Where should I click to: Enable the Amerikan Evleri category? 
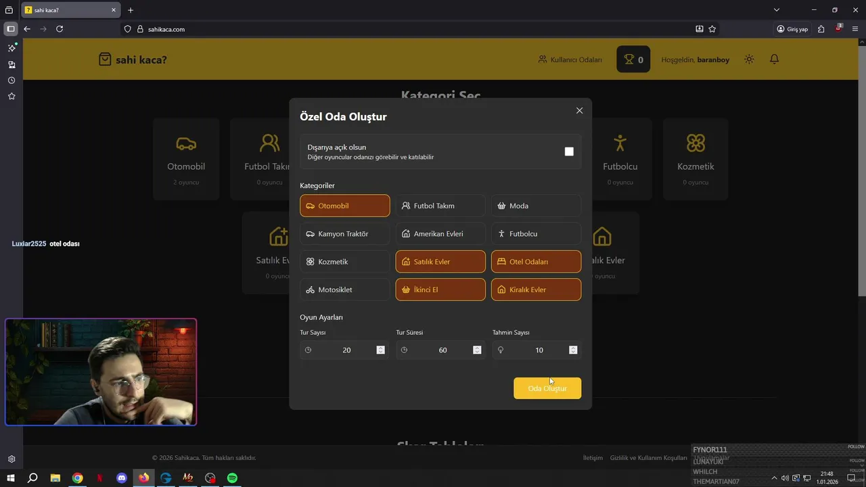coord(440,234)
